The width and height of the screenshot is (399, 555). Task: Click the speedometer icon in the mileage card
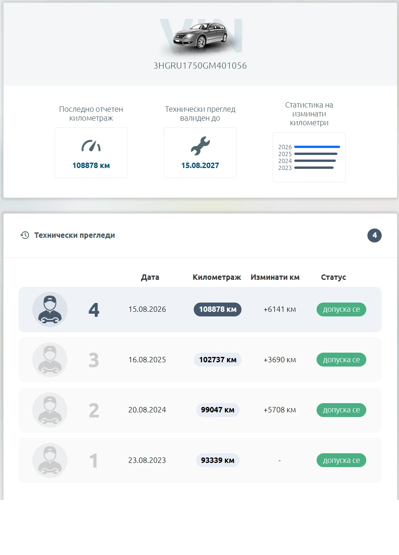(x=91, y=146)
